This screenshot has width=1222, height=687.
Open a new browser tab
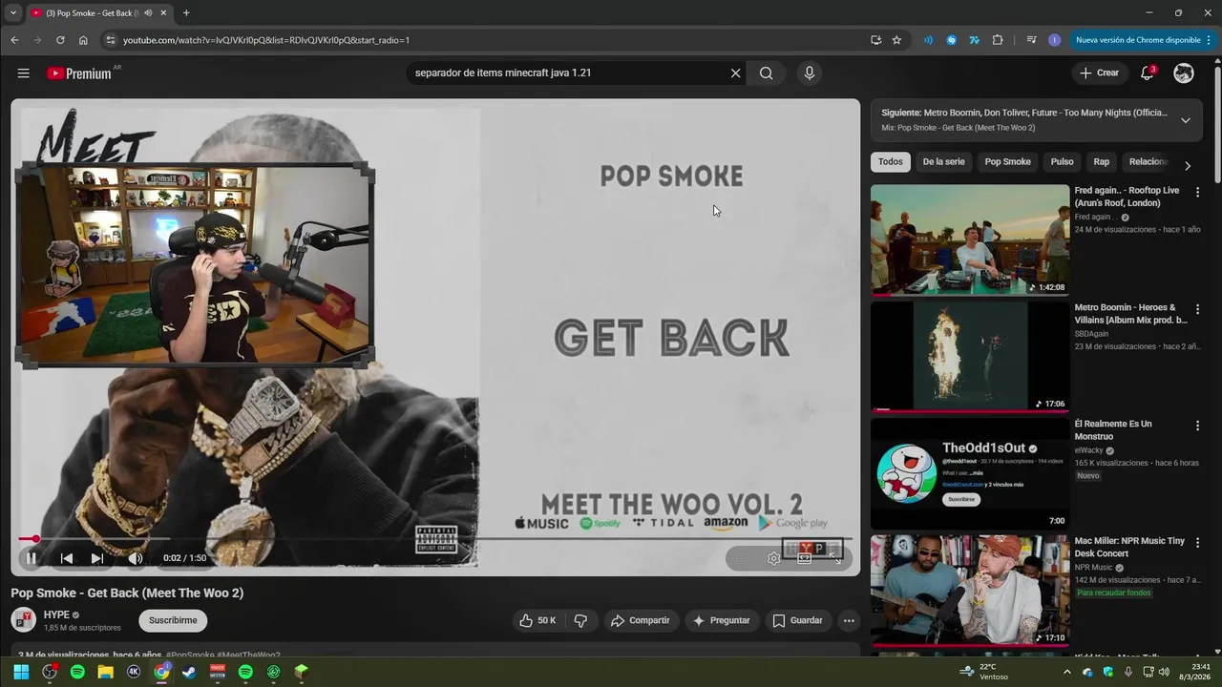tap(186, 13)
